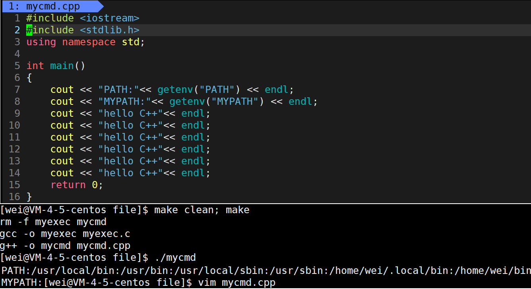Click the highlighted '#' cursor on line 2
The width and height of the screenshot is (531, 289).
coord(29,30)
